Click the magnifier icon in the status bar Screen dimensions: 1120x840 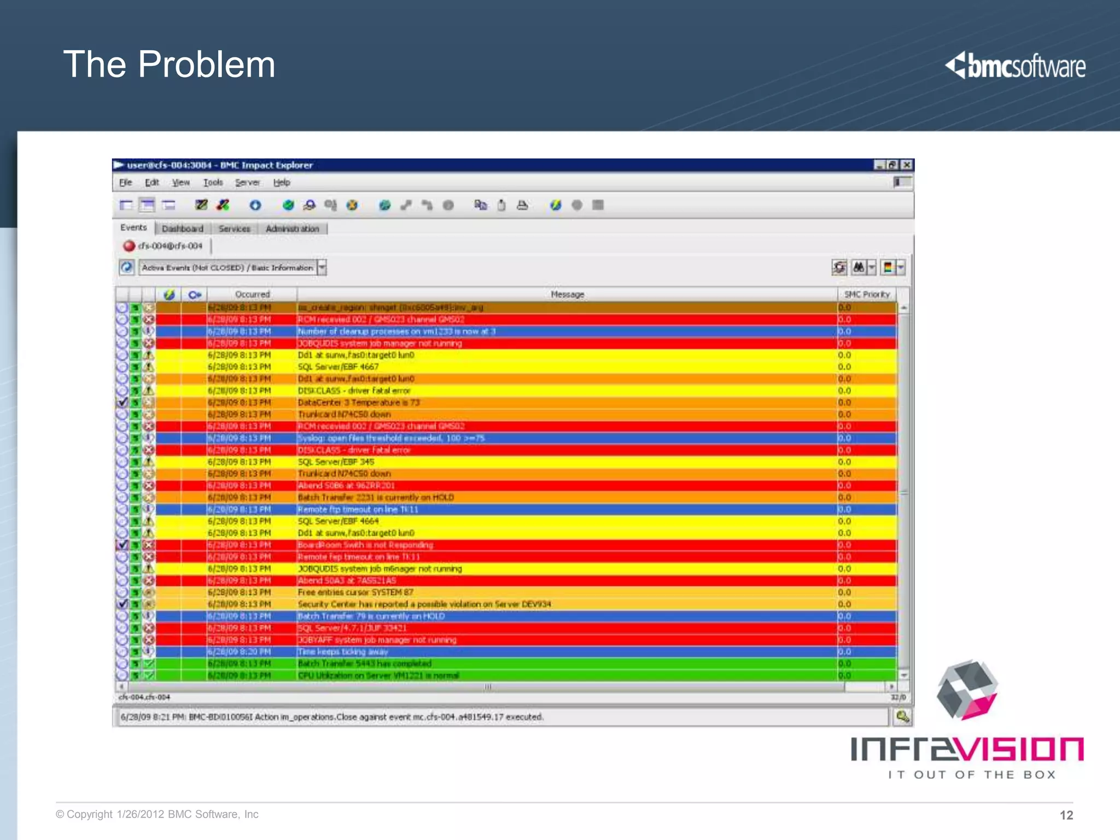[902, 716]
